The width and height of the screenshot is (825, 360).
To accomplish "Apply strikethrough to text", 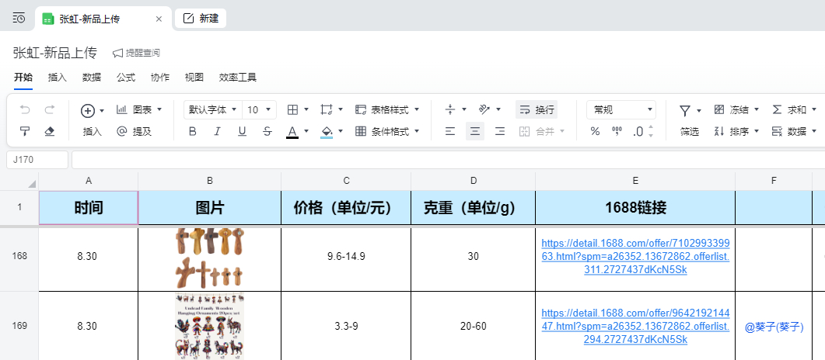I will [267, 131].
